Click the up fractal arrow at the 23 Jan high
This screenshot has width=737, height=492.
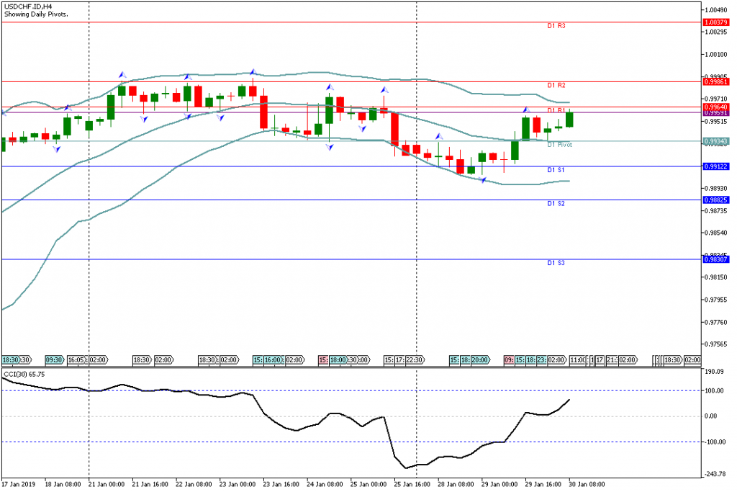tap(253, 72)
